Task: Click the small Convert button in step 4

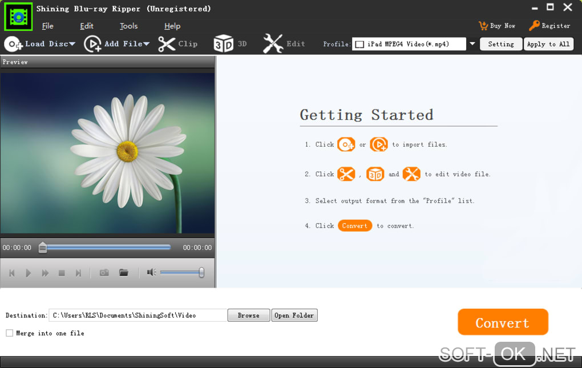Action: (x=355, y=225)
